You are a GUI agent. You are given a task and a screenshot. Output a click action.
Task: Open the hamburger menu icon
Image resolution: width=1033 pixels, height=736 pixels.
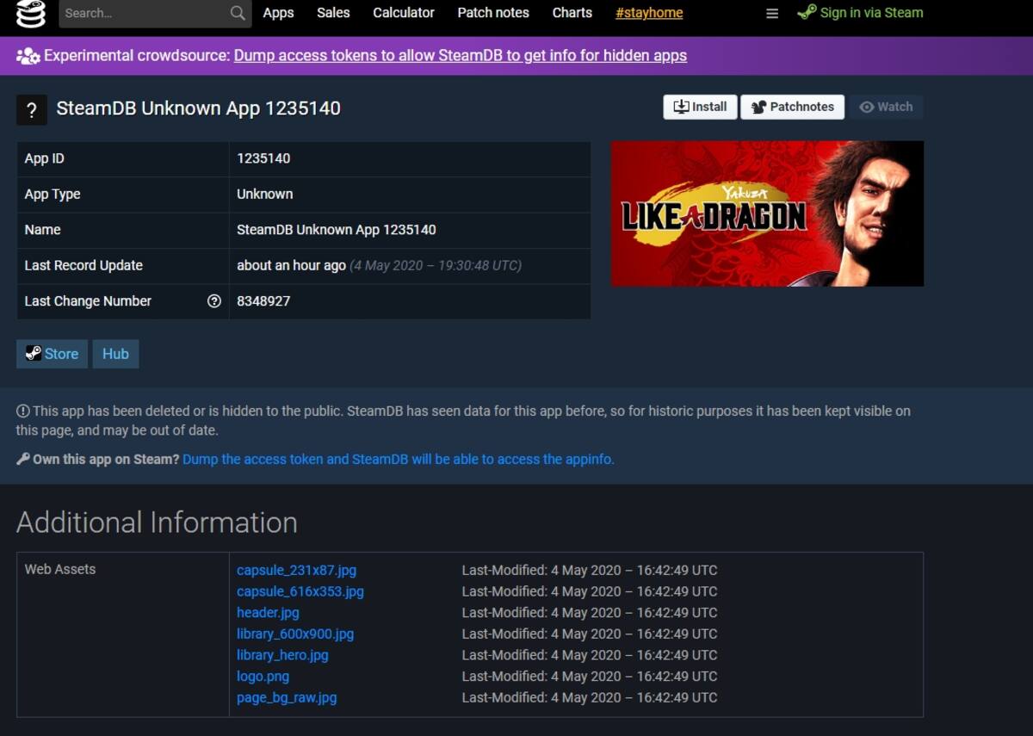point(772,14)
